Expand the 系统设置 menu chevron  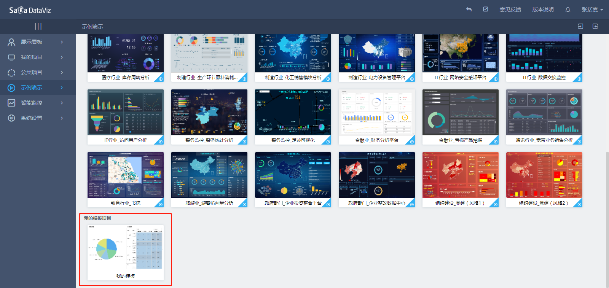pyautogui.click(x=62, y=118)
